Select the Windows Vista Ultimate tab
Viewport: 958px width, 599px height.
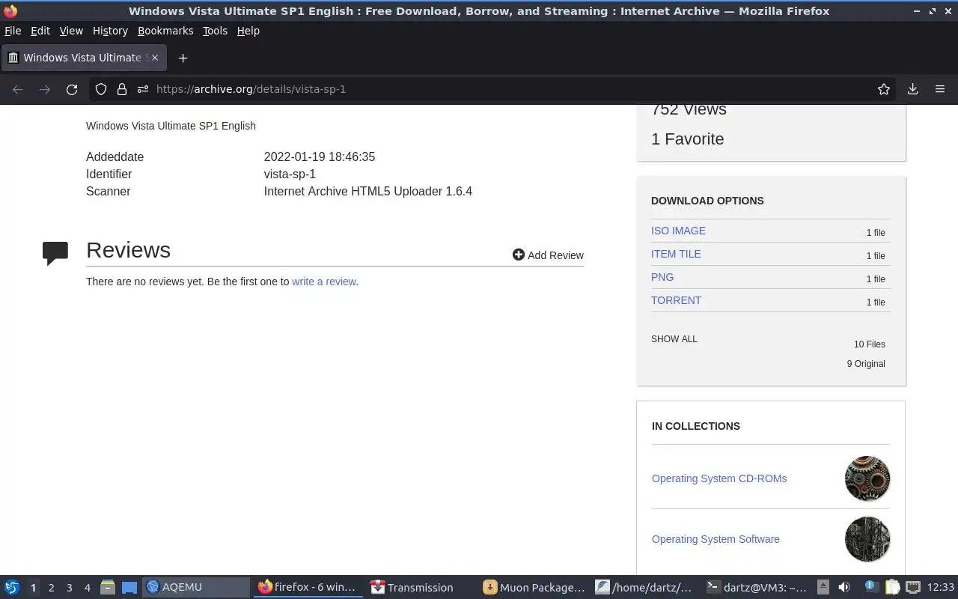[84, 58]
